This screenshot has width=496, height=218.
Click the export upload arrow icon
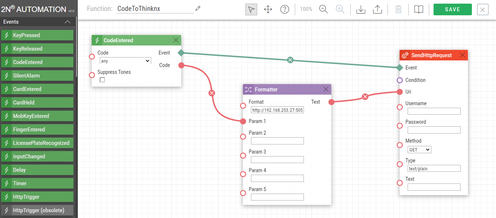pos(377,9)
